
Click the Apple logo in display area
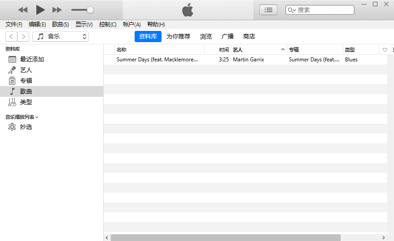pos(188,10)
